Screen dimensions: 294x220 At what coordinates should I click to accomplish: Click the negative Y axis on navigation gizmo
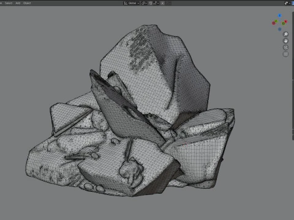pos(283,23)
